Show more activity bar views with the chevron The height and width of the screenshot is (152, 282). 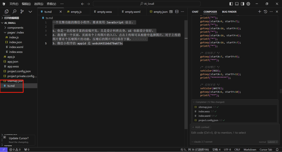tap(30, 12)
